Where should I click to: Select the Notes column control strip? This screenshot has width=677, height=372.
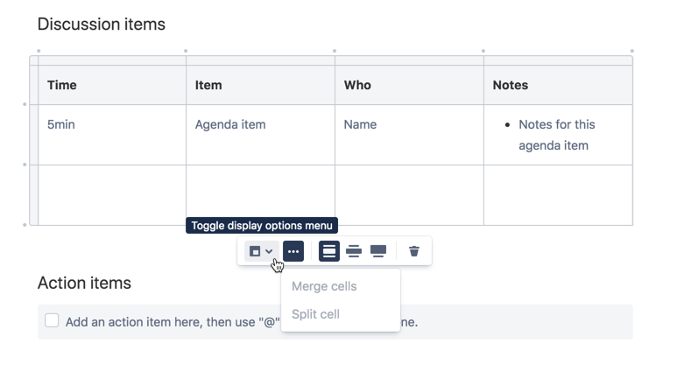pyautogui.click(x=558, y=60)
